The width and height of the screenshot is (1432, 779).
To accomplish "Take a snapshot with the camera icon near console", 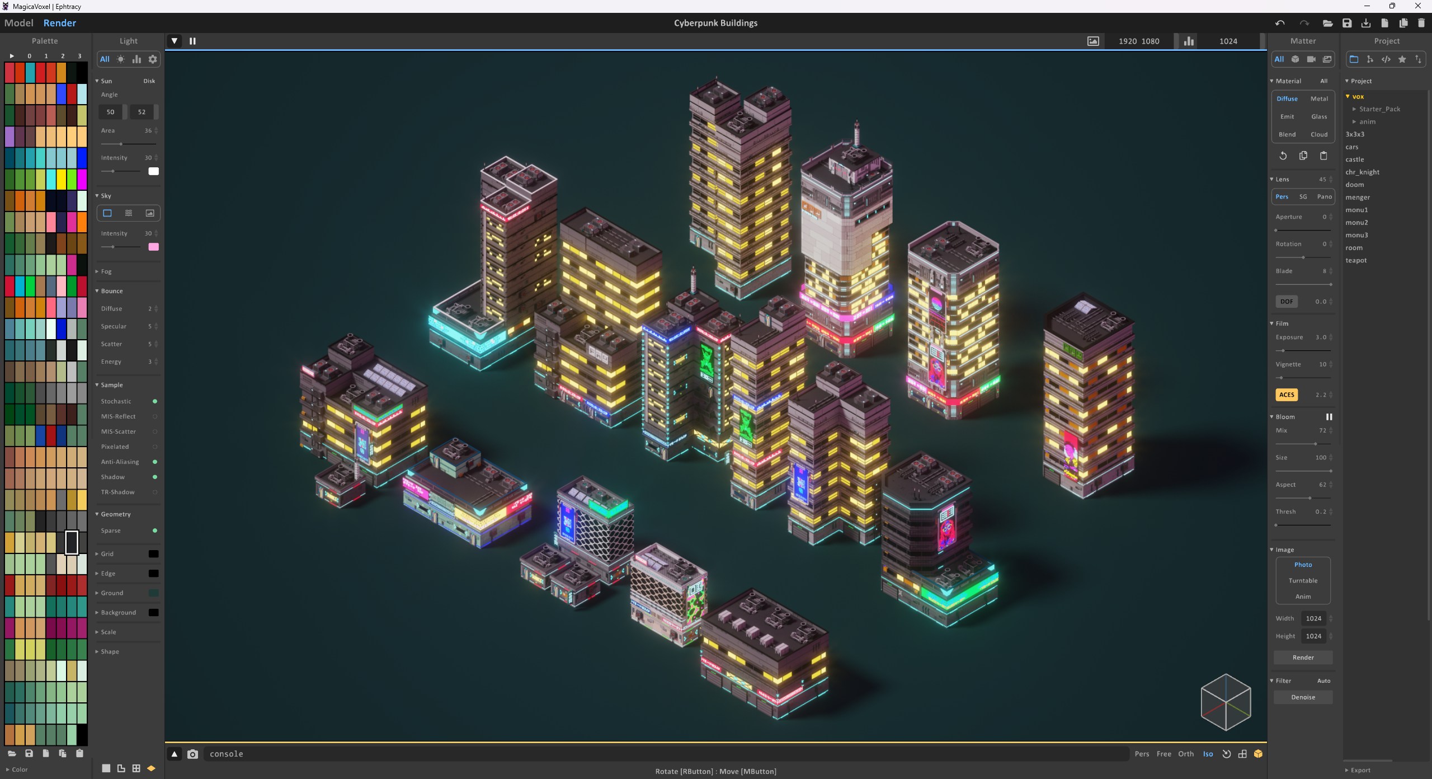I will [x=192, y=754].
